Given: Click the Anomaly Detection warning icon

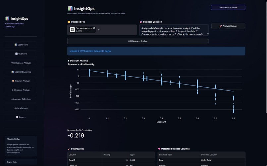Looking at the screenshot, I should 12,99.
